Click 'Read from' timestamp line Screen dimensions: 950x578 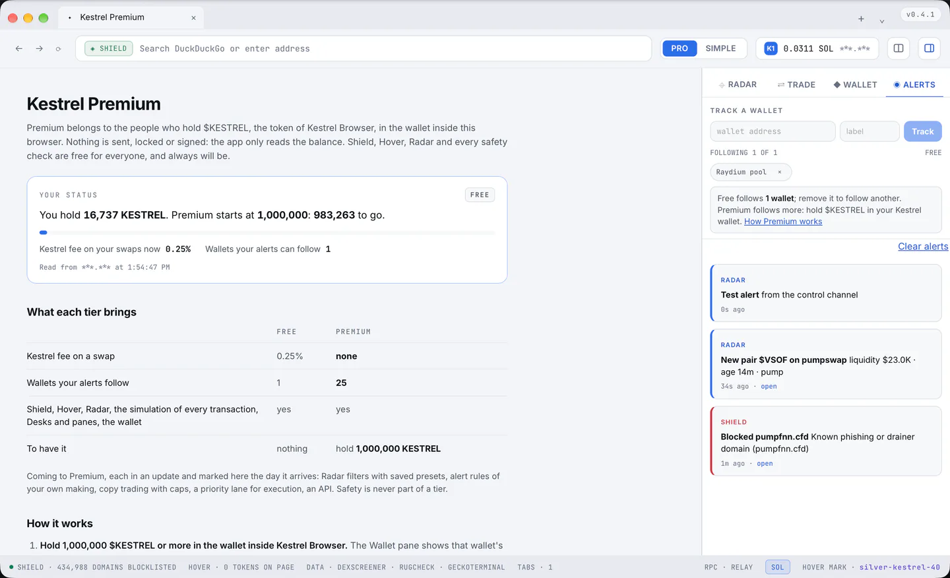105,267
